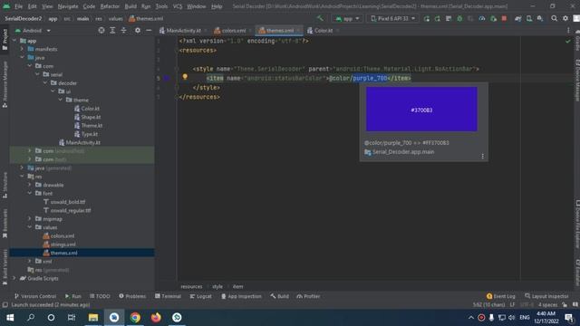580x326 pixels.
Task: Hide the Project tool window
Action: (x=149, y=30)
